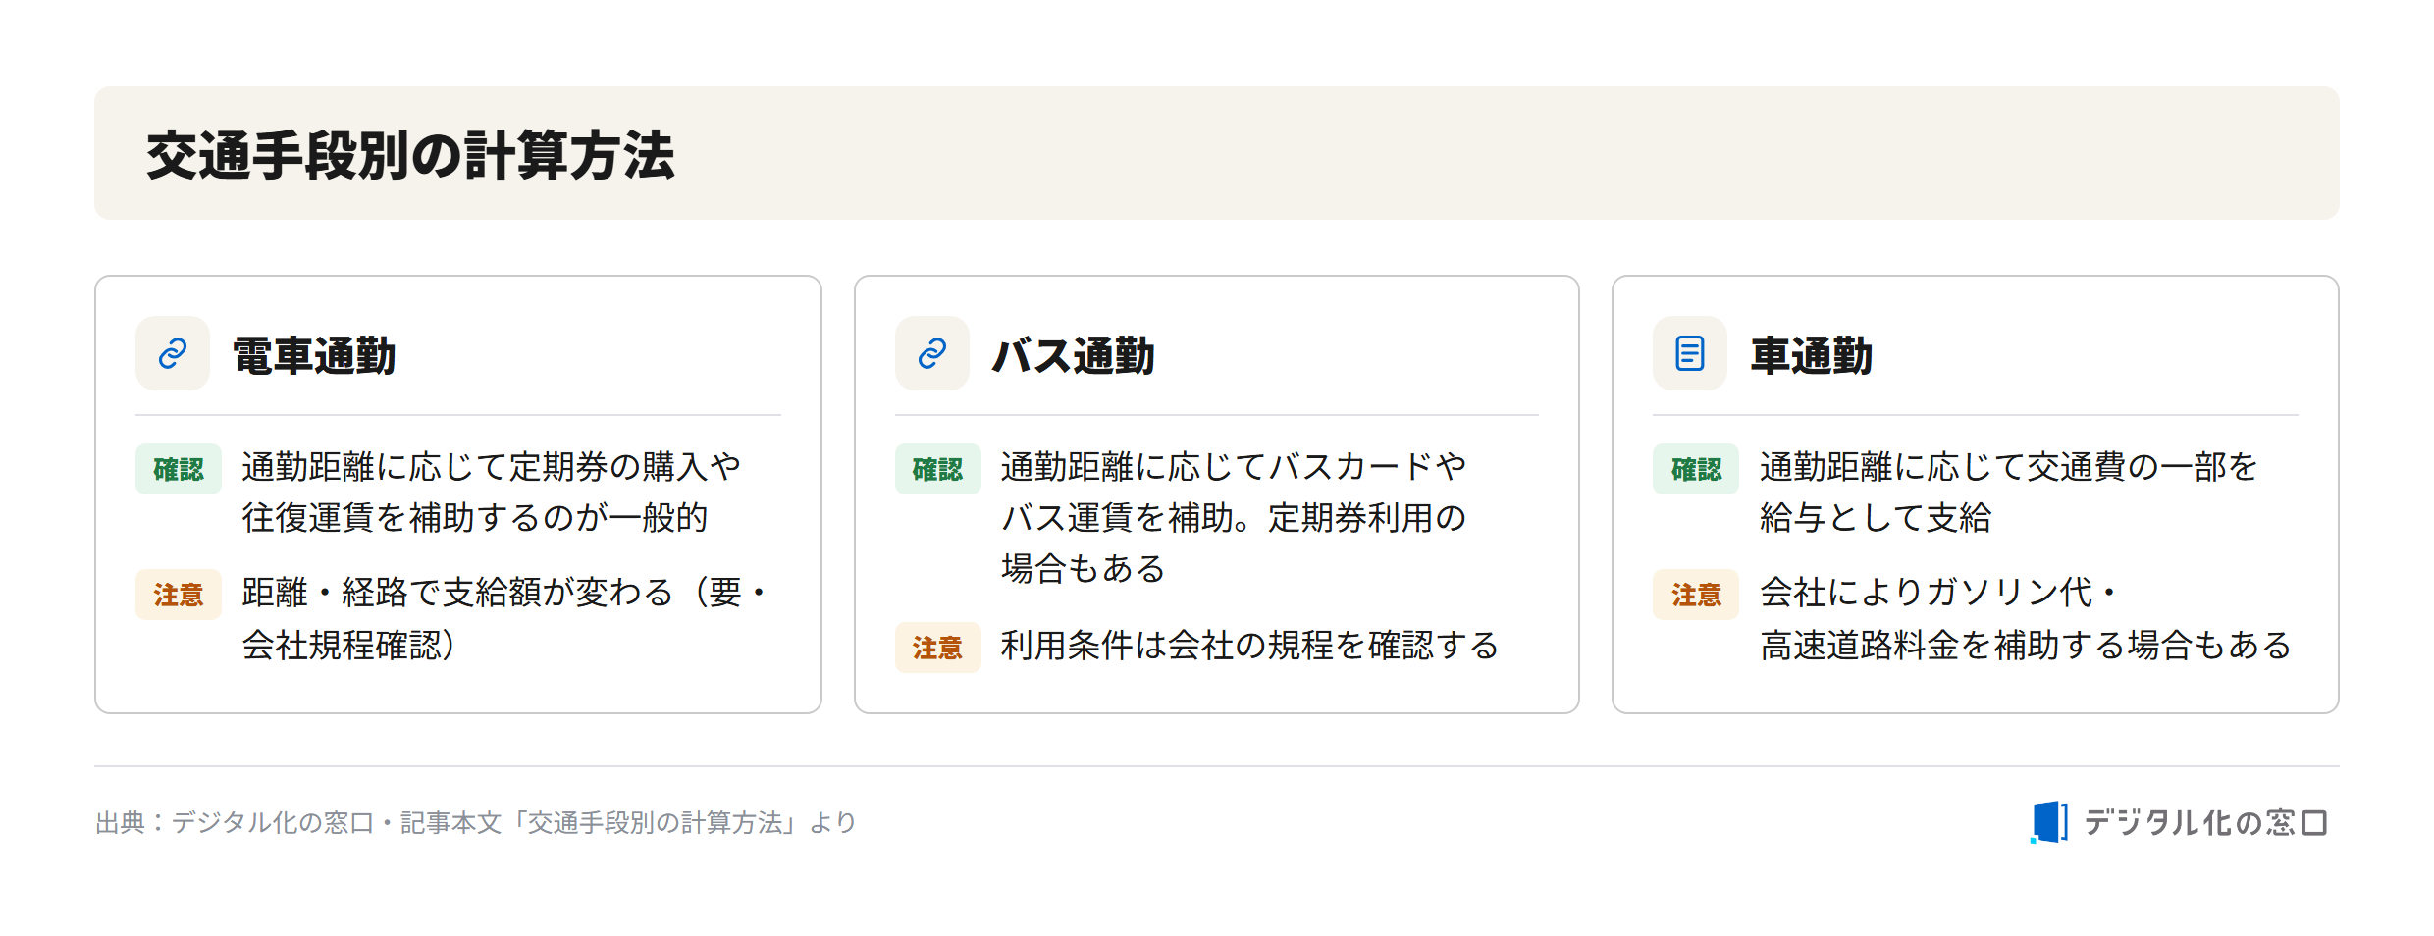Select the 電車通勤 card heading
The width and height of the screenshot is (2434, 936).
[314, 355]
